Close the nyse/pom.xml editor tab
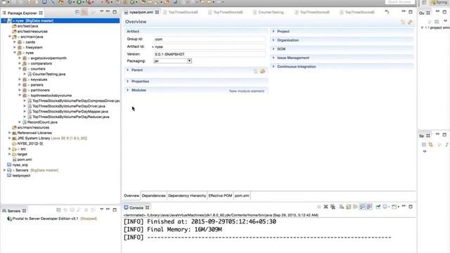Image resolution: width=450 pixels, height=253 pixels. pyautogui.click(x=157, y=13)
